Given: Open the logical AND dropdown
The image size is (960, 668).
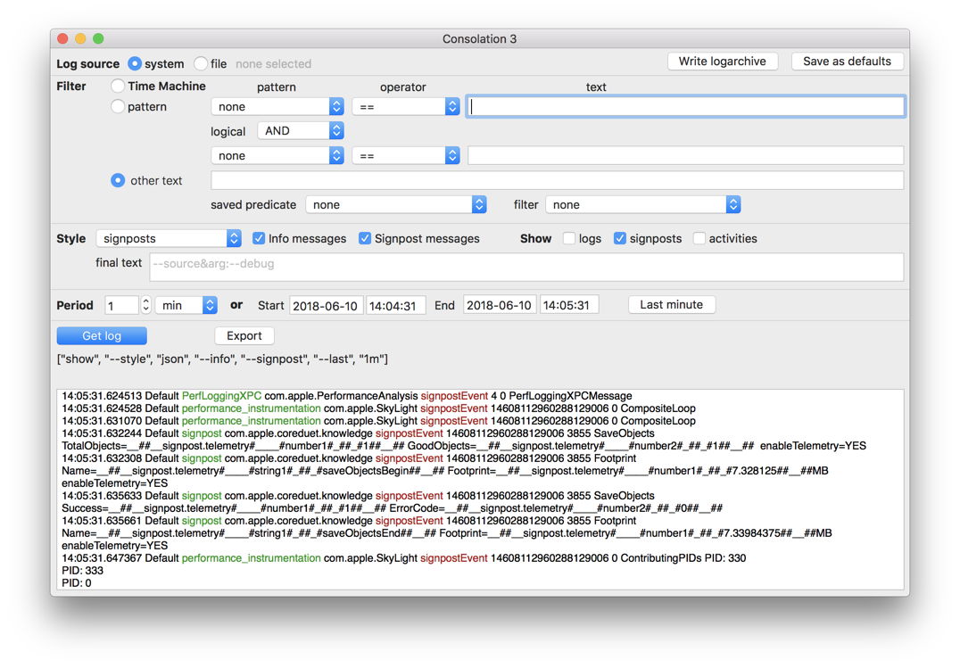Looking at the screenshot, I should (x=300, y=131).
